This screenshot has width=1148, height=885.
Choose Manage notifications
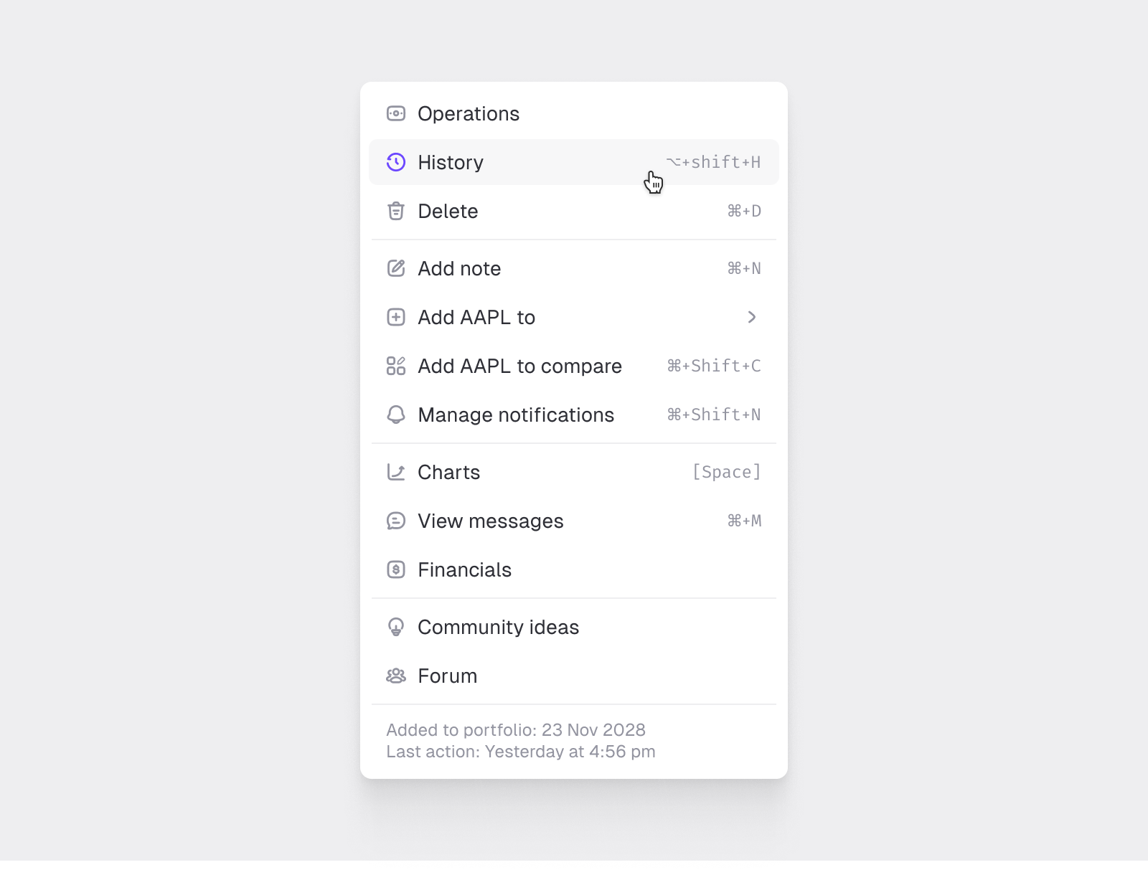(516, 415)
